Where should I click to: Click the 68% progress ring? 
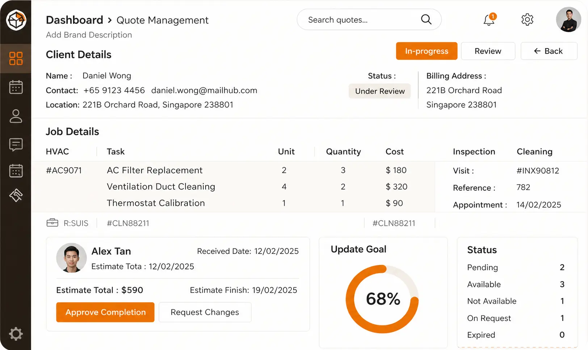tap(383, 299)
